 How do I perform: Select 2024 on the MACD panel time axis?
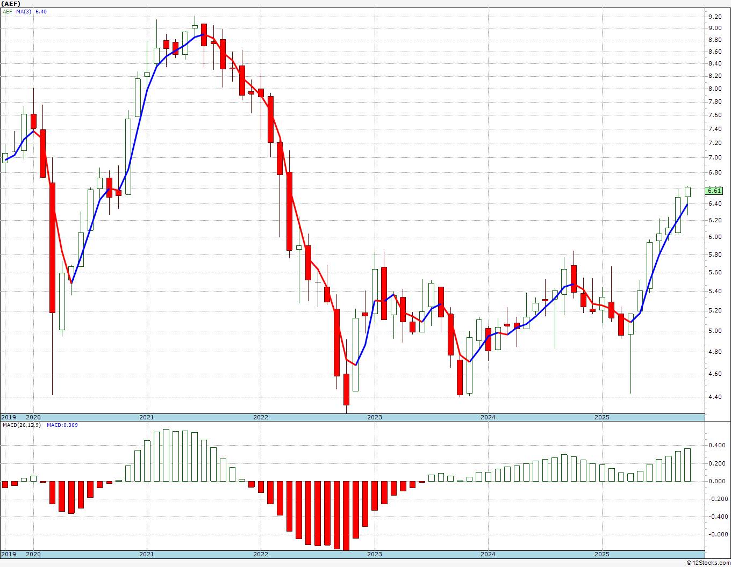[488, 554]
